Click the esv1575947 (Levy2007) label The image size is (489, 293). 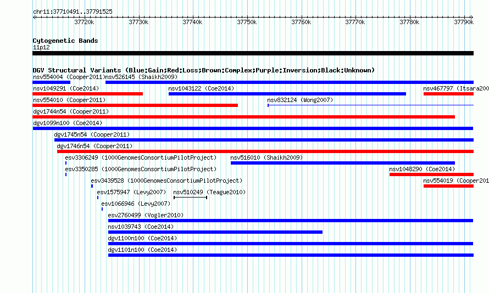pyautogui.click(x=131, y=192)
